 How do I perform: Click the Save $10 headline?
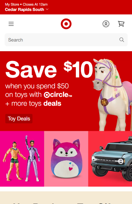tap(49, 69)
